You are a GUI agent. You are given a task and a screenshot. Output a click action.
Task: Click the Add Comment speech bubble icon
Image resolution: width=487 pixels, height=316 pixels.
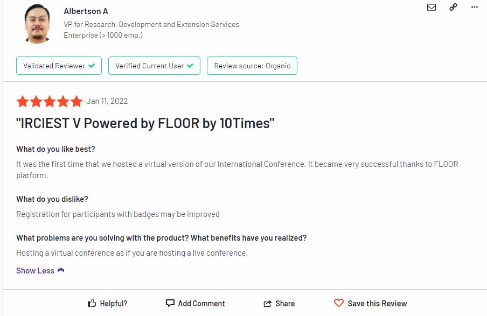pos(170,303)
